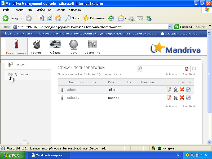This screenshot has height=159, width=212.
Task: Open the Избранное menu
Action: point(44,10)
